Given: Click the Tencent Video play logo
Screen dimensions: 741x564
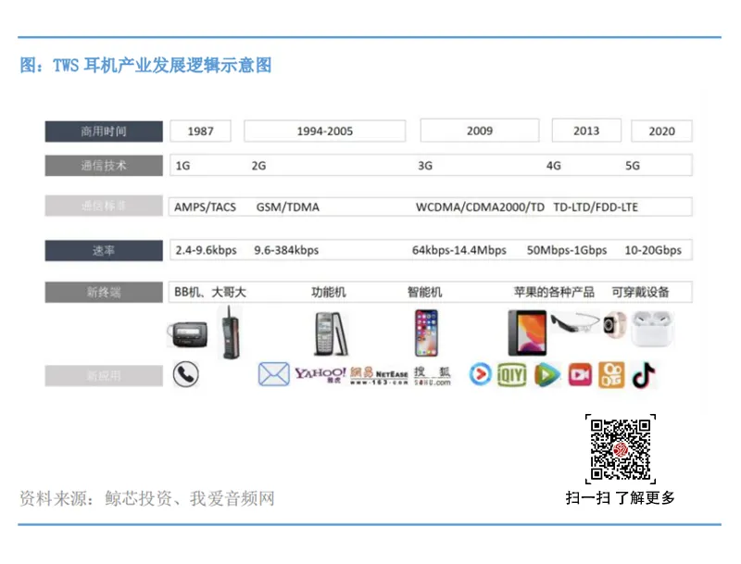Looking at the screenshot, I should (546, 375).
